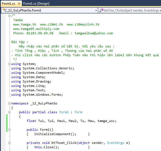Open the _12_XuLyPhanSo.Form1 class dropdown
The image size is (161, 151).
pos(49,10)
